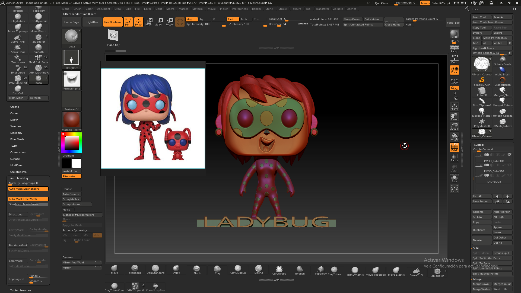Open the Texture menu
The height and width of the screenshot is (293, 521).
pyautogui.click(x=296, y=9)
